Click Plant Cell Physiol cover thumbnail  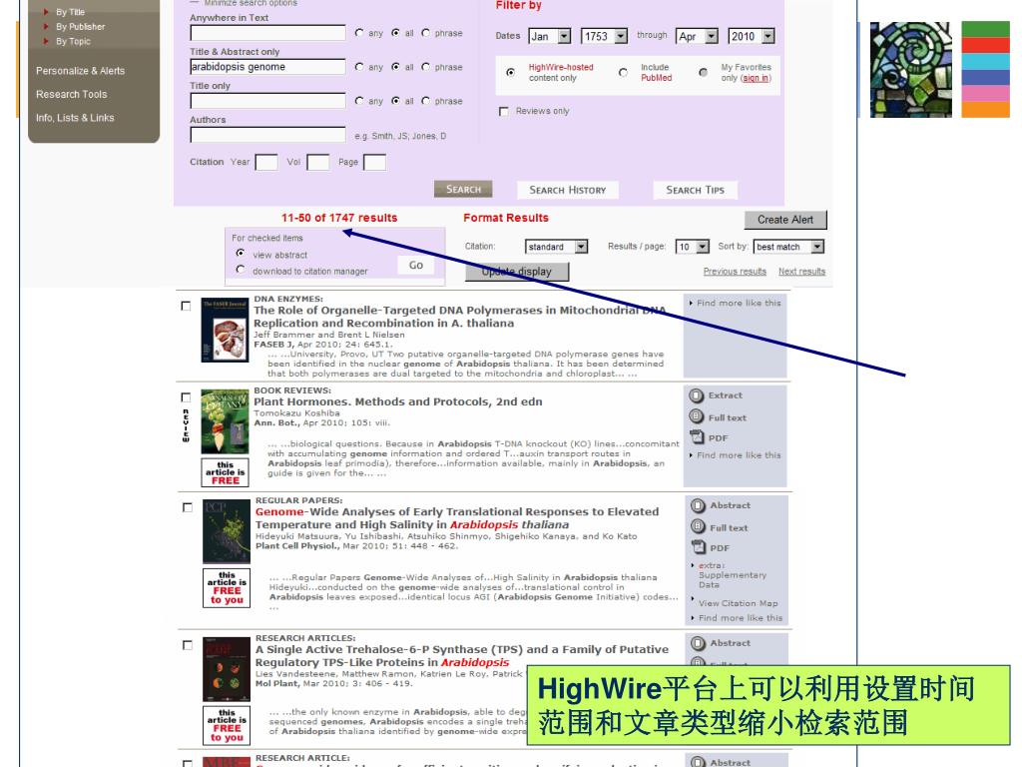[x=227, y=531]
